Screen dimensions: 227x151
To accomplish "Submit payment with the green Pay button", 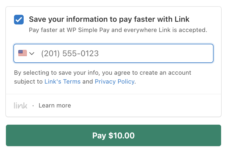I will point(113,135).
